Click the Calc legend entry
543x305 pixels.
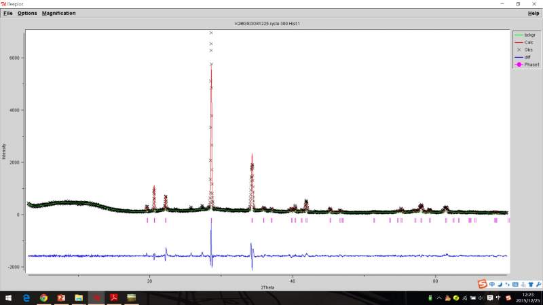tap(525, 42)
